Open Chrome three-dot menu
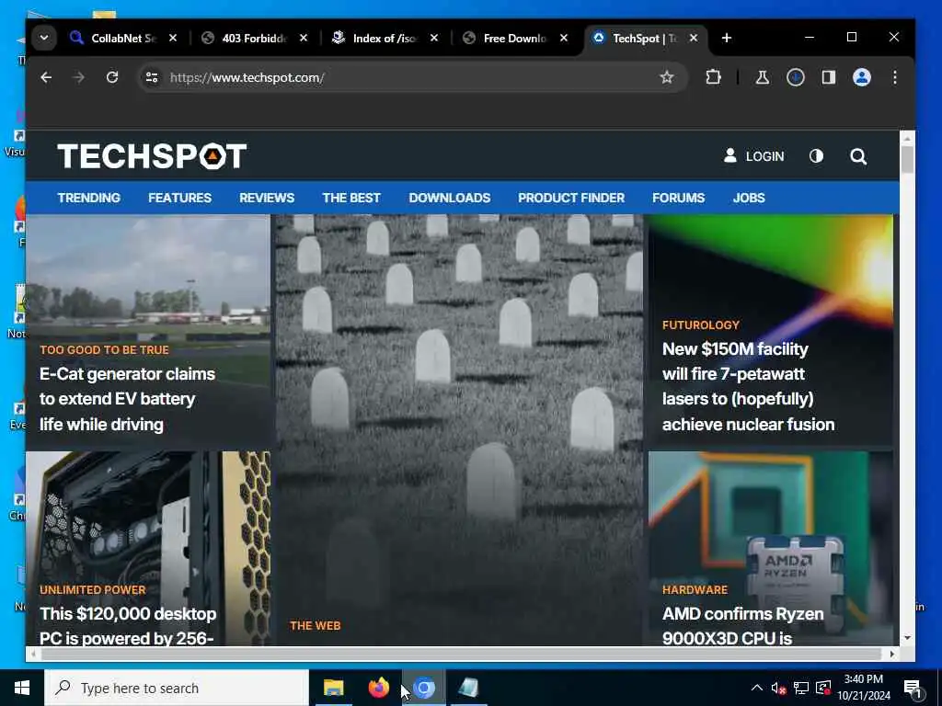This screenshot has width=942, height=706. [894, 77]
